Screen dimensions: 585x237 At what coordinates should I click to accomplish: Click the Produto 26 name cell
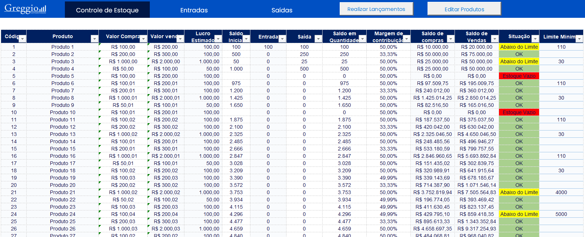[x=63, y=229]
